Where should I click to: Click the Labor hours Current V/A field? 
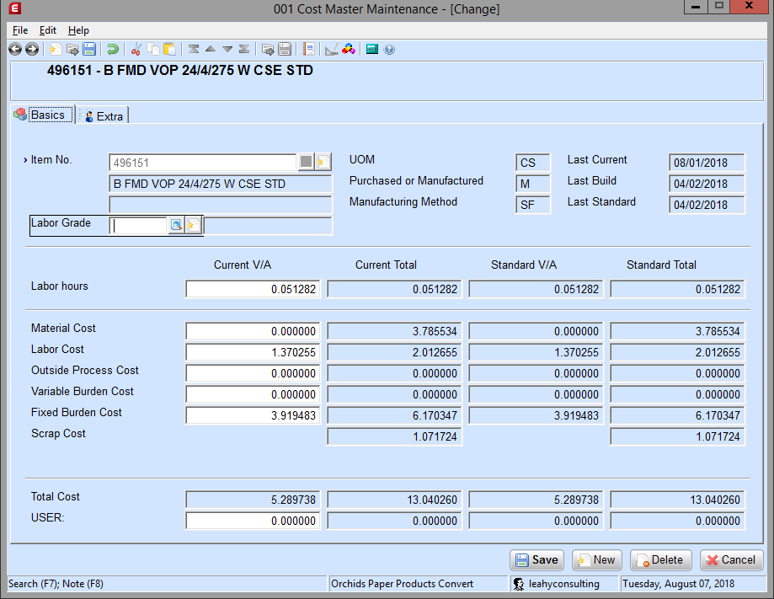[253, 289]
